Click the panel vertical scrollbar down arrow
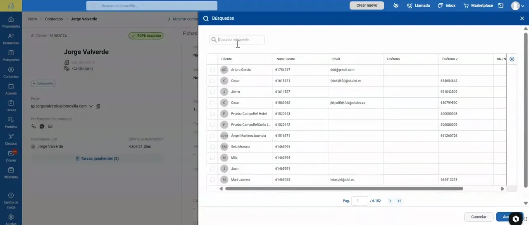Screen dimensions: 529x225 coord(526,203)
